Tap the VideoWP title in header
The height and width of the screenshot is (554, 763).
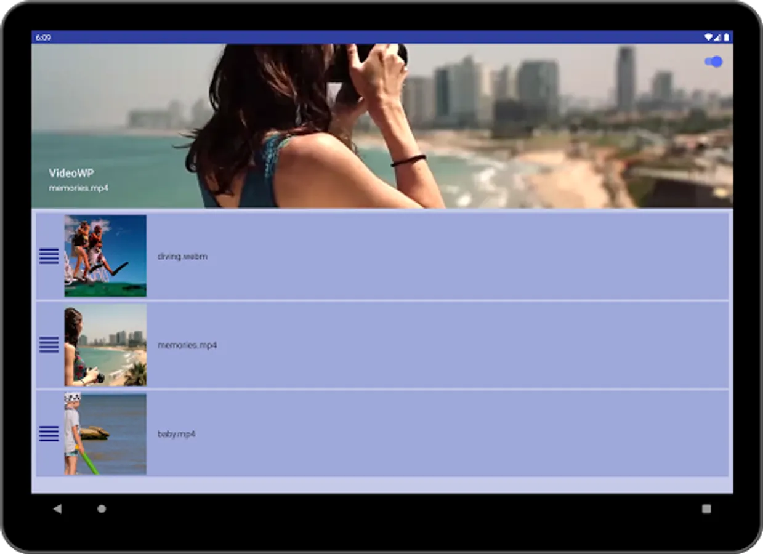tap(71, 174)
